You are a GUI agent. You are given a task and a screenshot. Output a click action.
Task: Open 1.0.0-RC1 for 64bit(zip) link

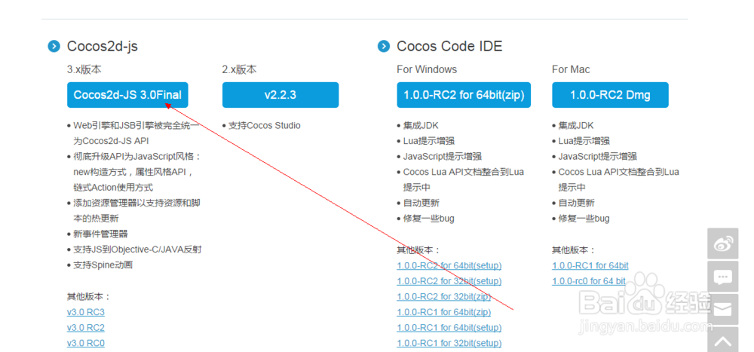444,312
